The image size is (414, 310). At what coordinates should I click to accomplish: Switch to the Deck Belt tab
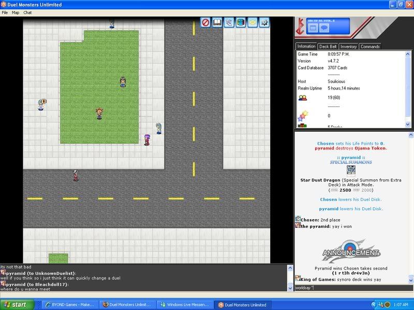pos(328,47)
